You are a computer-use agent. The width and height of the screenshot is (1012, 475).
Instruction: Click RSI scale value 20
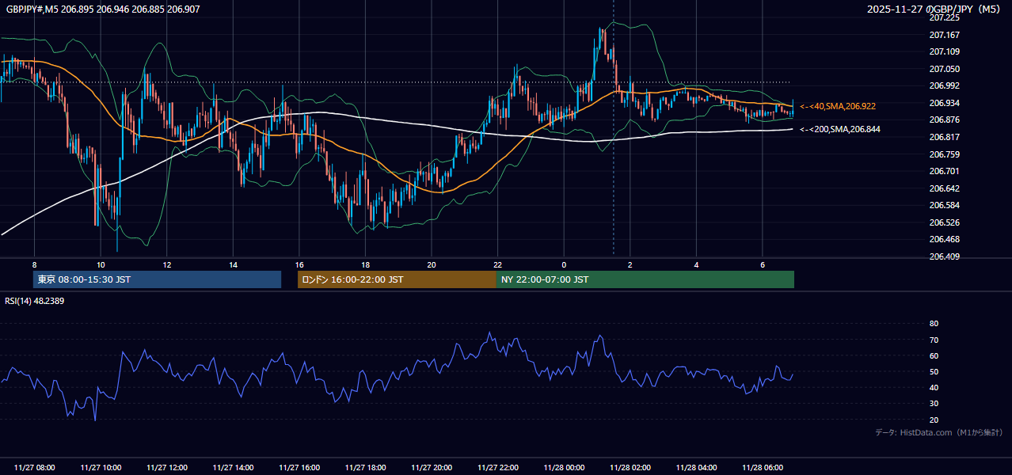pos(934,420)
